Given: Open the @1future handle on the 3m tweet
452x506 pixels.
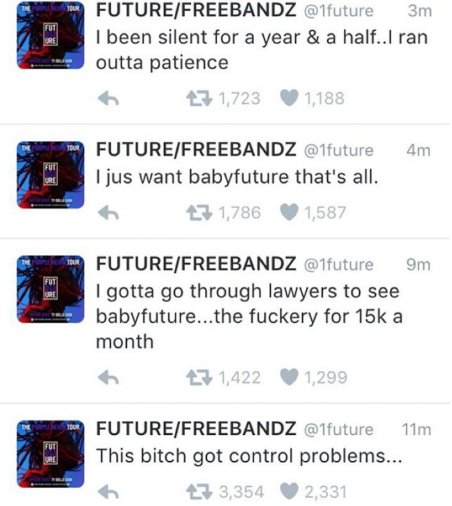Looking at the screenshot, I should click(337, 11).
